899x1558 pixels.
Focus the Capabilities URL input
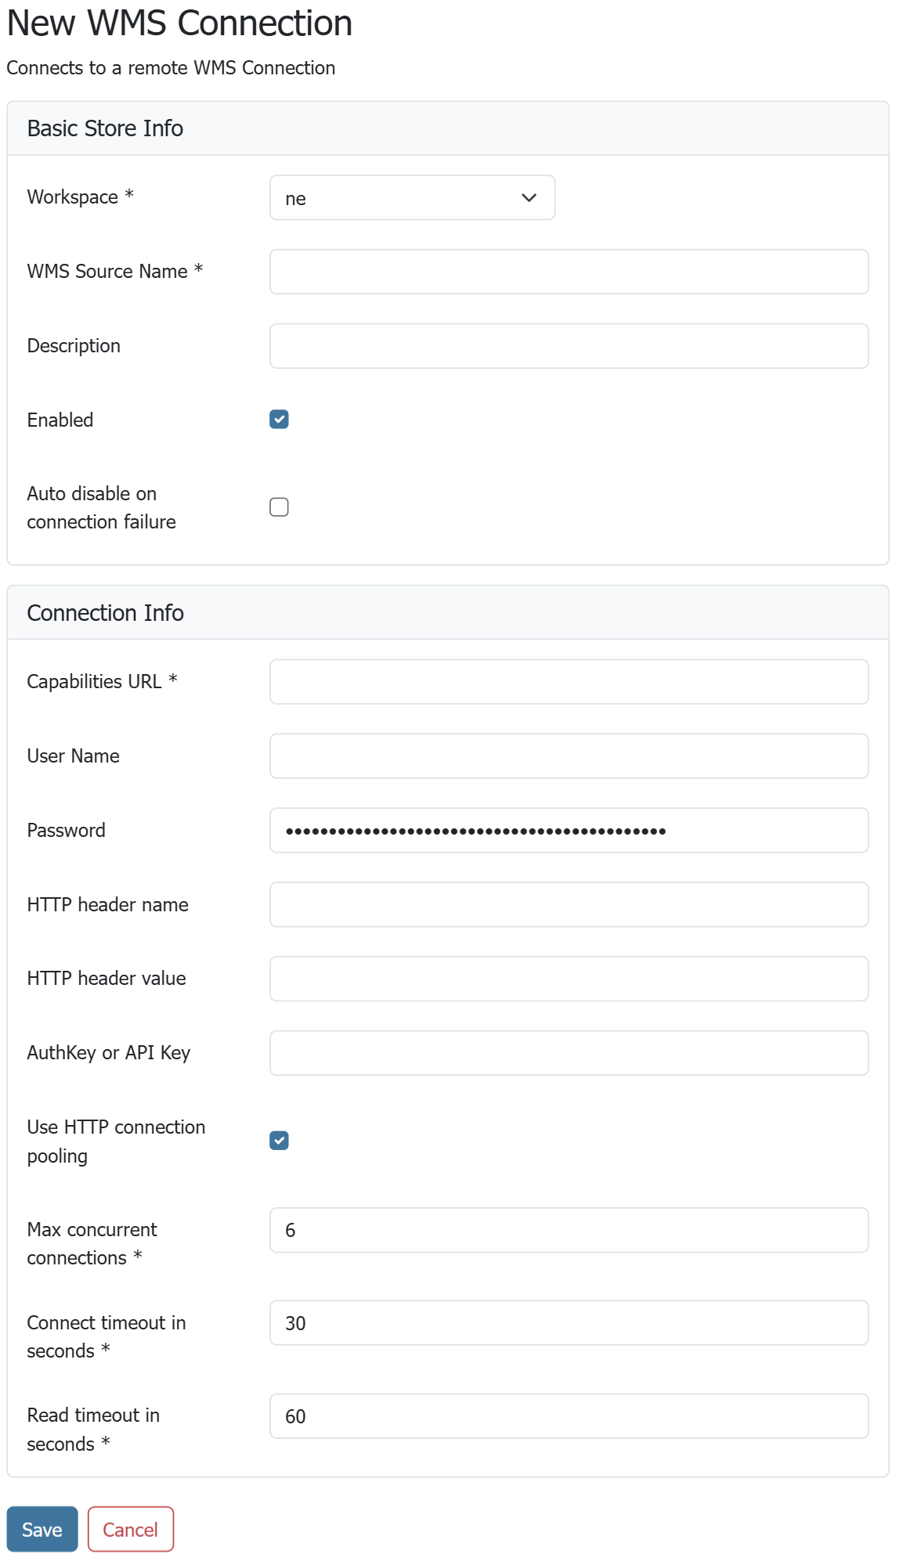point(569,682)
